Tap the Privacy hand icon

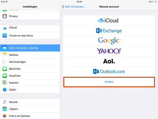[5, 16]
